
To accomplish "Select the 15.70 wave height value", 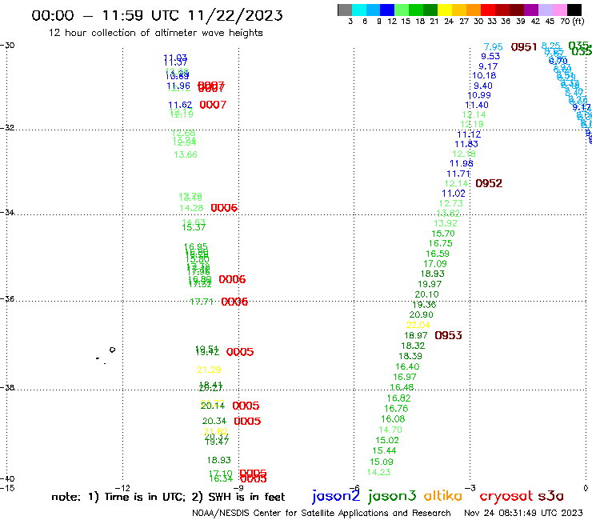I will (x=443, y=234).
